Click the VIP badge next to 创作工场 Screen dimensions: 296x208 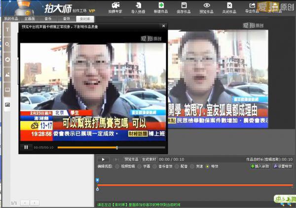click(x=92, y=11)
